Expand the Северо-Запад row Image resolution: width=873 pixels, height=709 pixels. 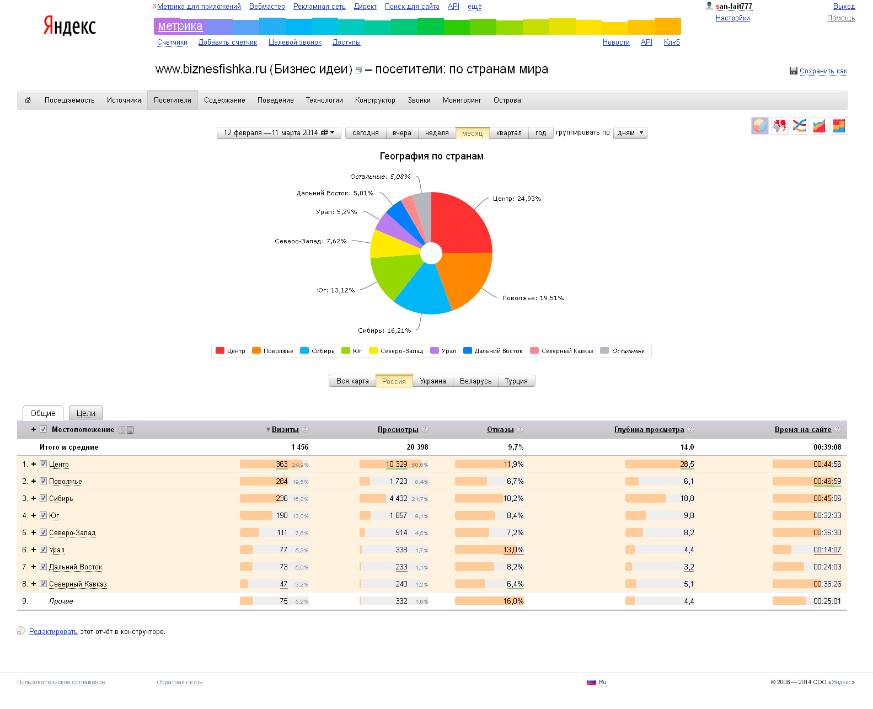click(34, 532)
